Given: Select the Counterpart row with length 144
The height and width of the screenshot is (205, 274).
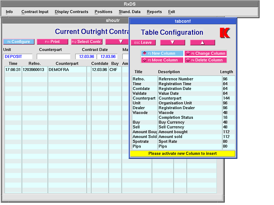Looking at the screenshot, I should 184,98.
